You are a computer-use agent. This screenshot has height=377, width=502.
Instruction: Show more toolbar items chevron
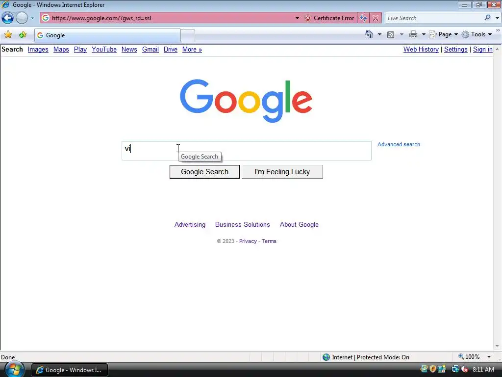point(498,30)
